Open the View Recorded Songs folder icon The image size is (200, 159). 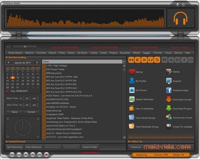[132, 126]
